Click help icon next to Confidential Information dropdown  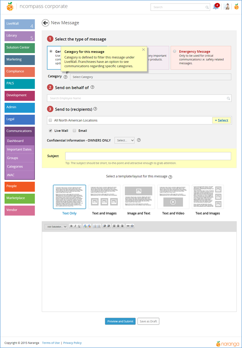tap(139, 140)
